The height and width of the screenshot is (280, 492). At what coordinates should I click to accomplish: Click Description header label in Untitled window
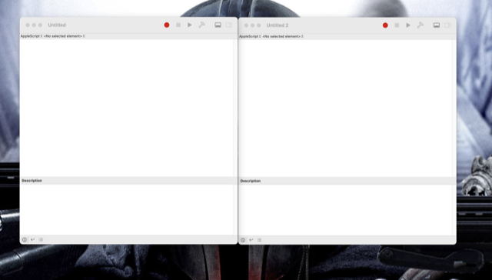(32, 181)
